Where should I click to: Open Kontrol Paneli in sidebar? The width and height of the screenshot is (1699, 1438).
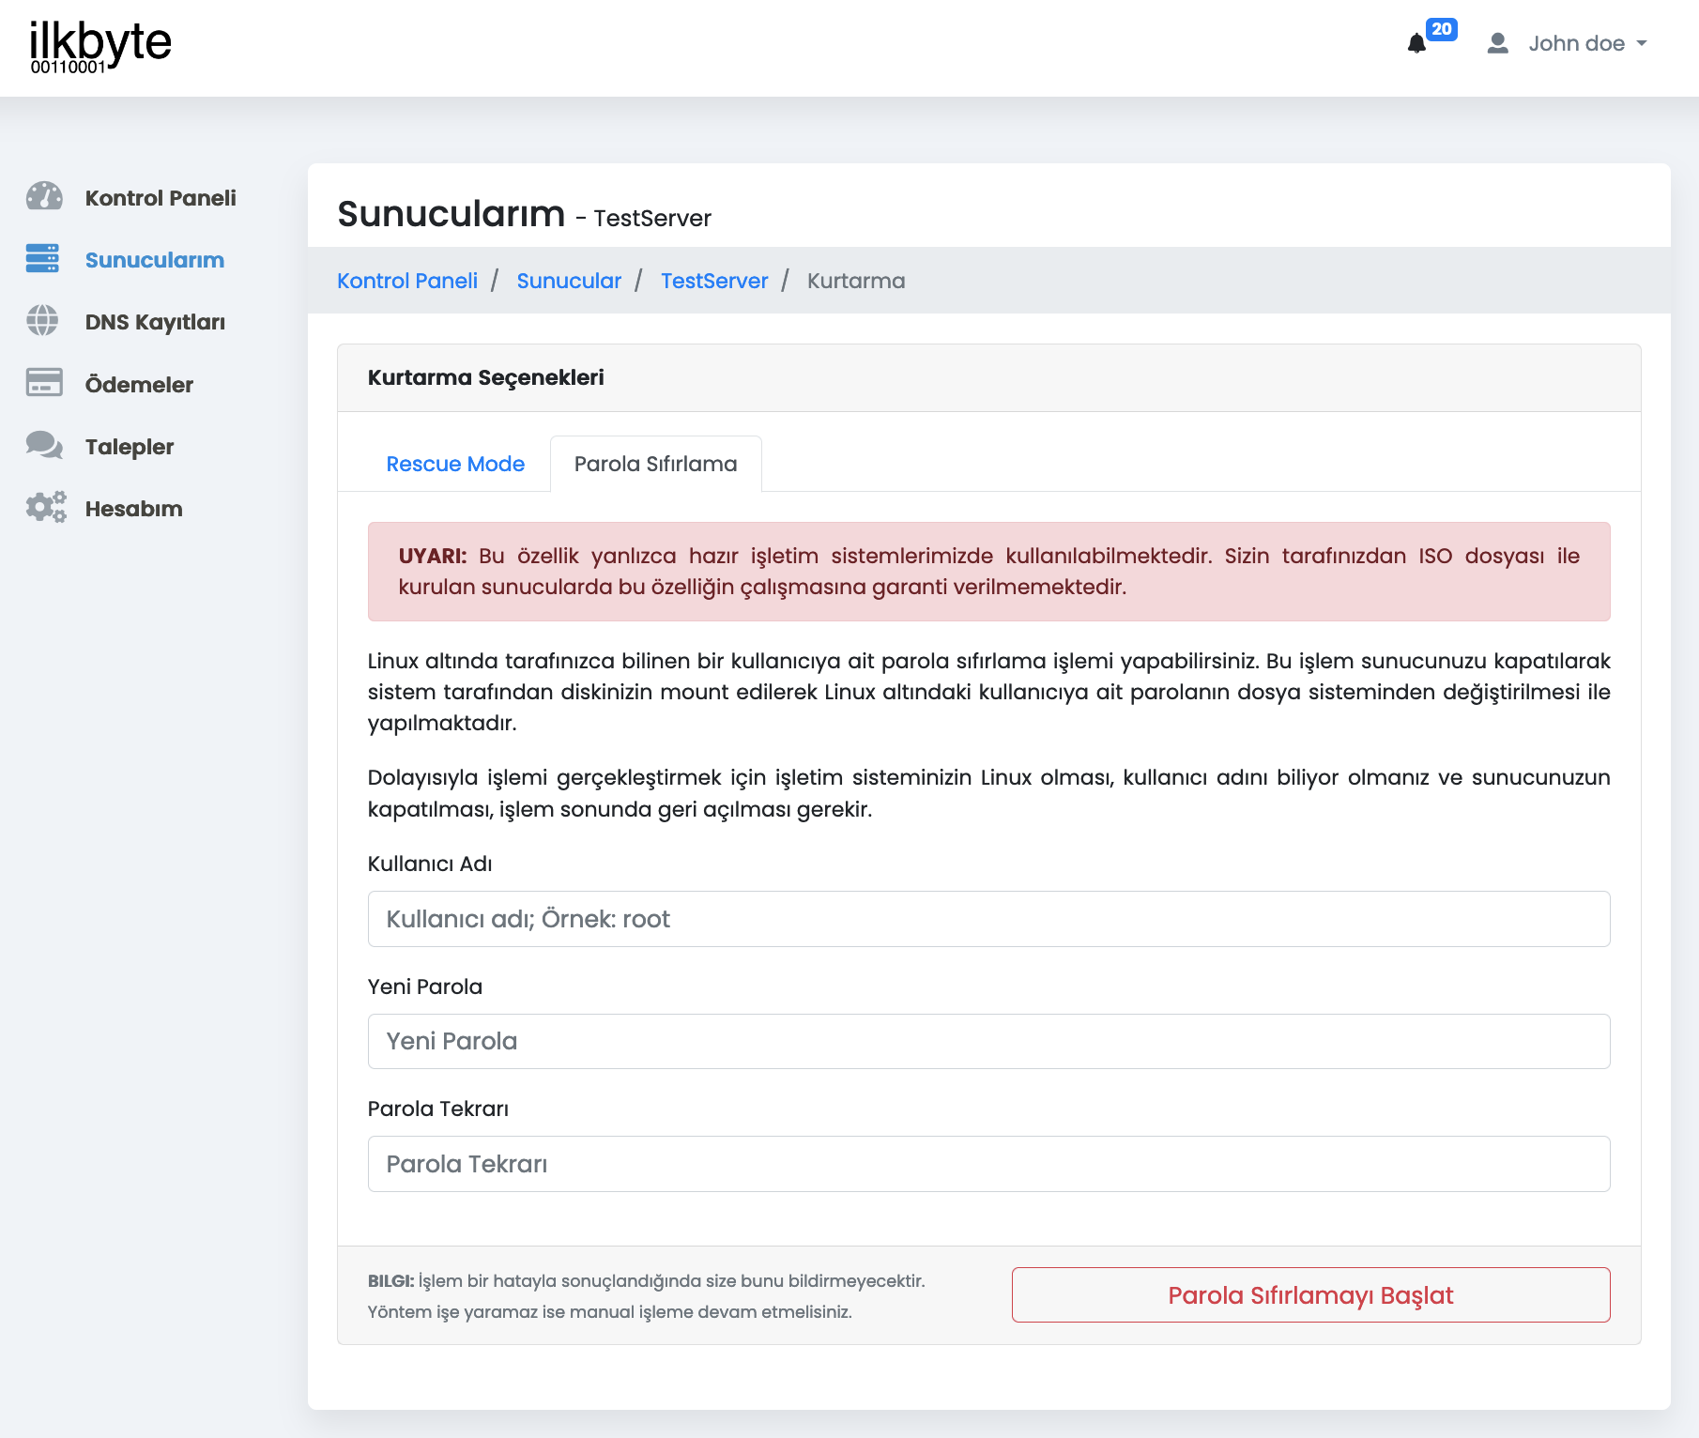pos(161,198)
